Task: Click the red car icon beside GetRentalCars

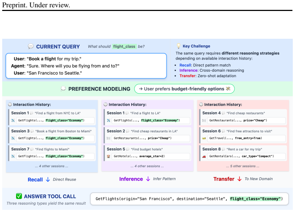Action: pos(204,156)
